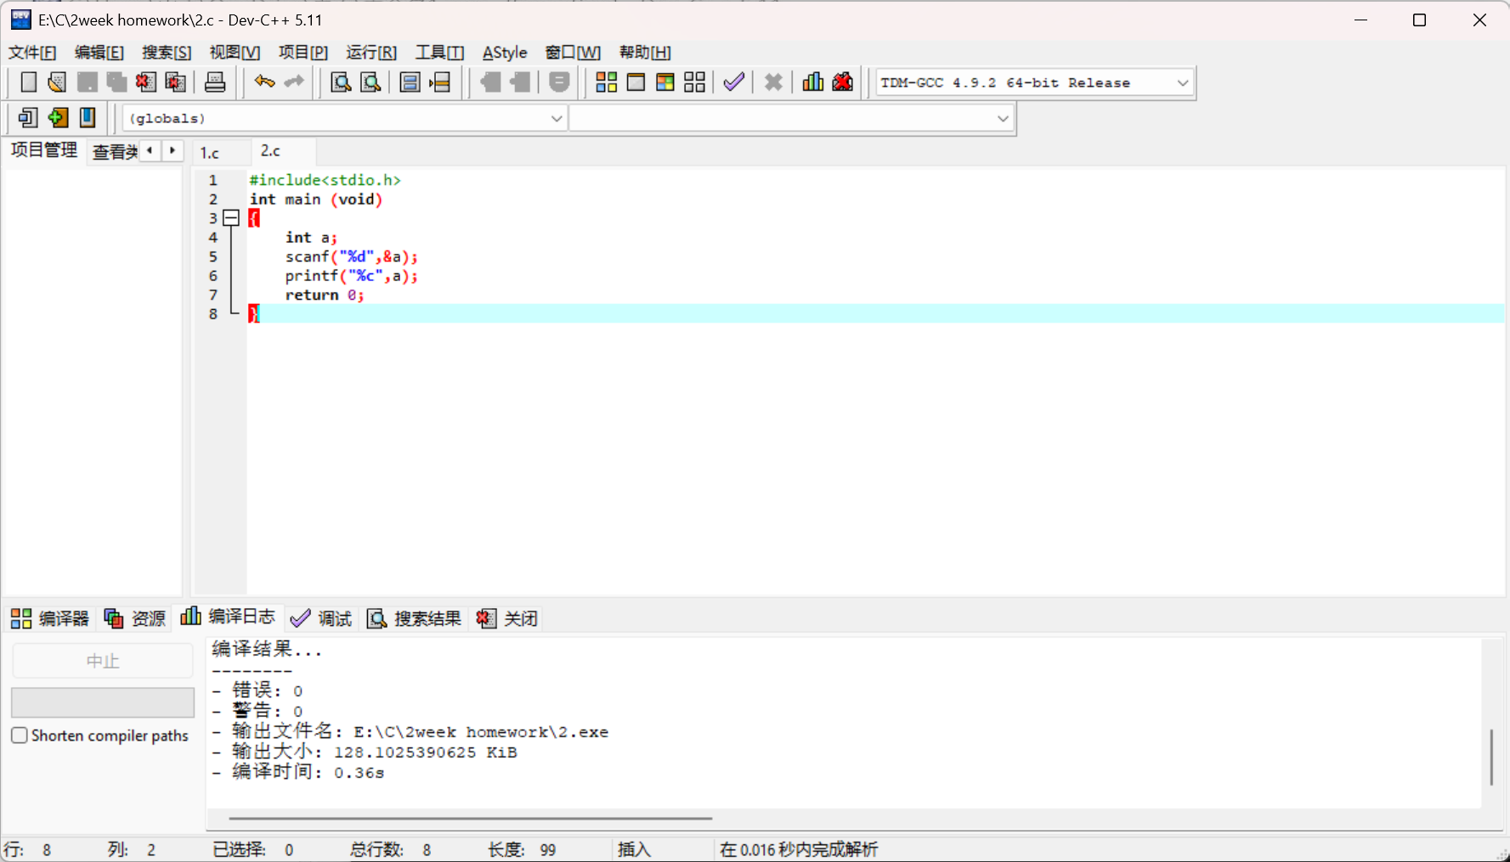Click the Insert icon in second toolbar
The width and height of the screenshot is (1510, 862).
coord(28,117)
